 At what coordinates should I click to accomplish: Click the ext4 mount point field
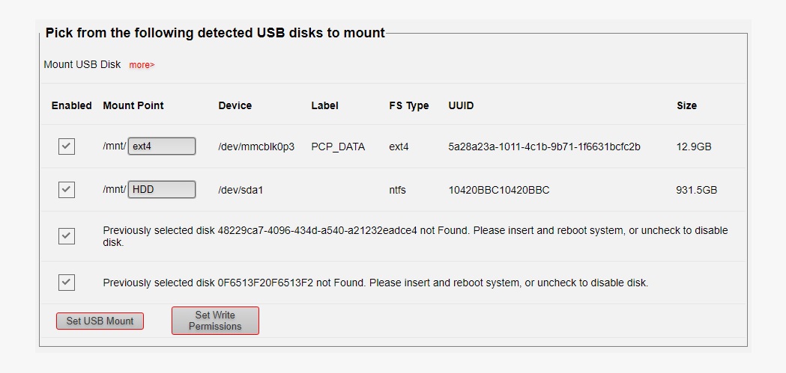(161, 147)
